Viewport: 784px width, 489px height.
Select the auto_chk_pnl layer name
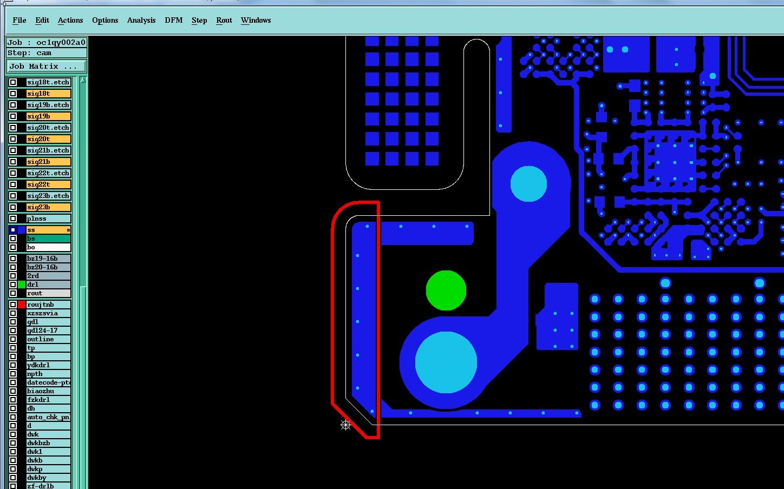tap(48, 417)
